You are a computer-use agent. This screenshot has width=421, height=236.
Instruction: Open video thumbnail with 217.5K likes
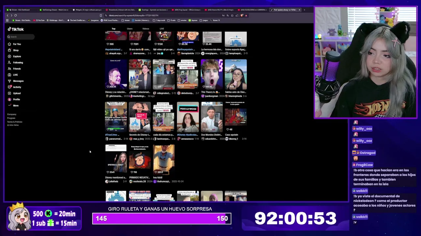pyautogui.click(x=212, y=117)
